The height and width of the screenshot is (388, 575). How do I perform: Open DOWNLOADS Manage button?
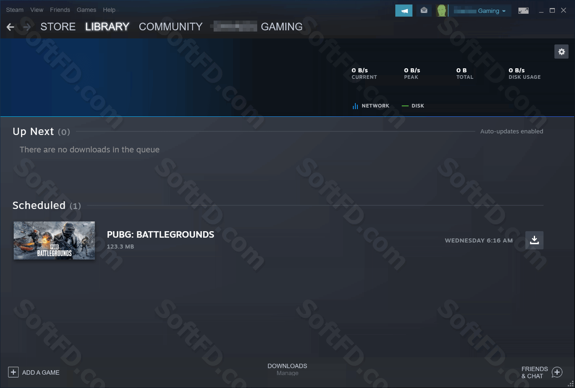[x=287, y=369]
